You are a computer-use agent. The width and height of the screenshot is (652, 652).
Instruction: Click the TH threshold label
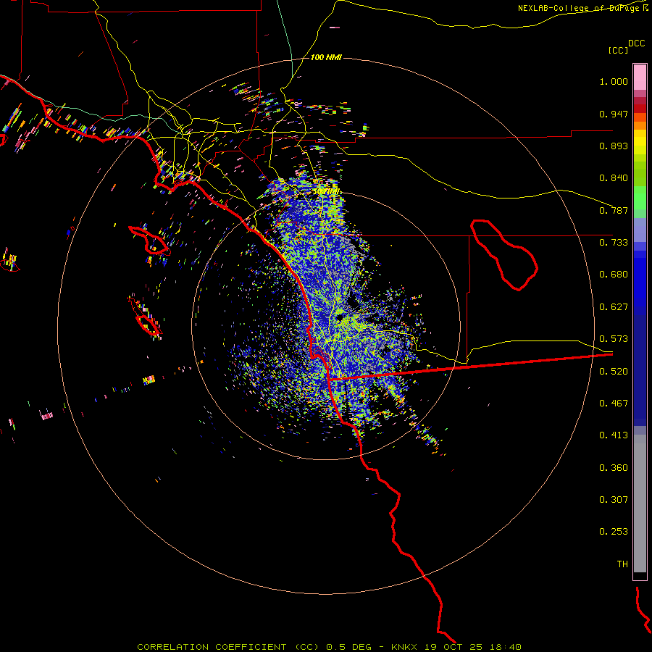click(622, 564)
